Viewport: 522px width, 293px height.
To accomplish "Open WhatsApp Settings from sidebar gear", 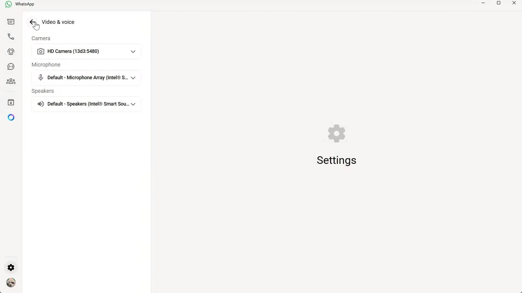I will coord(11,267).
